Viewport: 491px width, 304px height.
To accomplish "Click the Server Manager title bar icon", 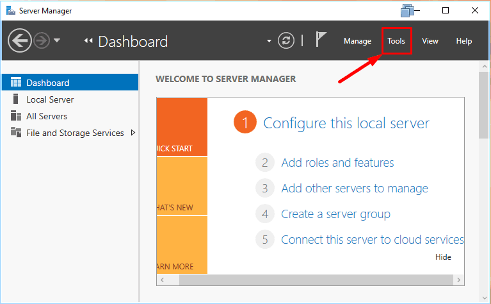I will coord(11,11).
